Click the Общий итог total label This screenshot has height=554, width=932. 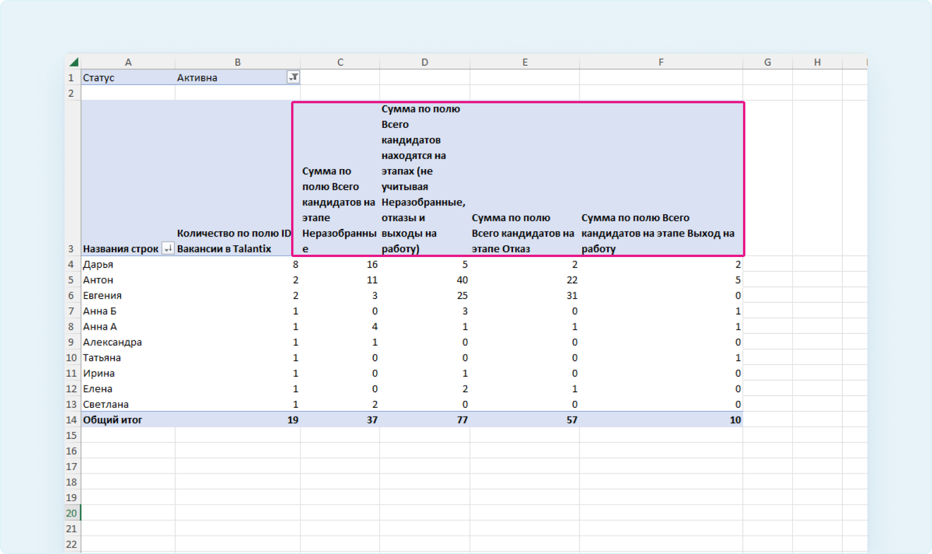(127, 420)
